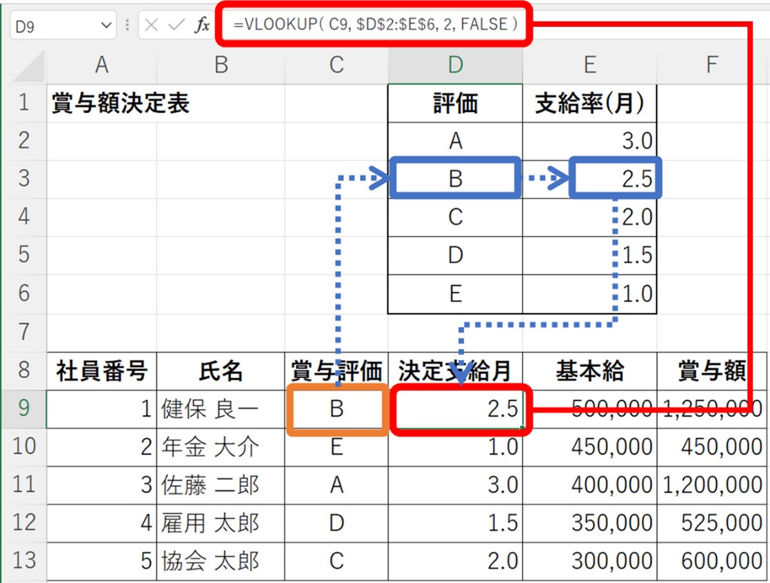This screenshot has height=583, width=770.
Task: Open the Name Box dropdown arrow
Action: (x=105, y=26)
